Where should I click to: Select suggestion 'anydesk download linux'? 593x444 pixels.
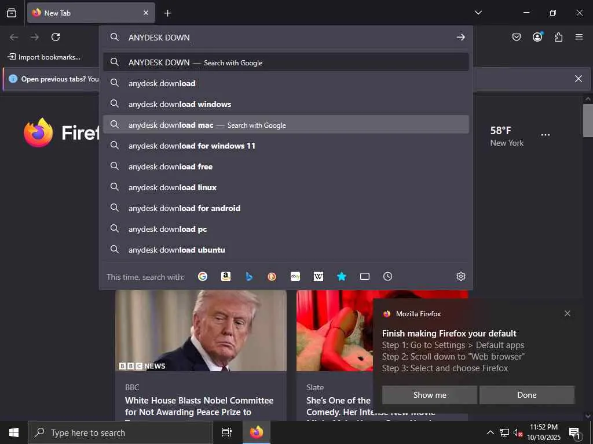(286, 187)
